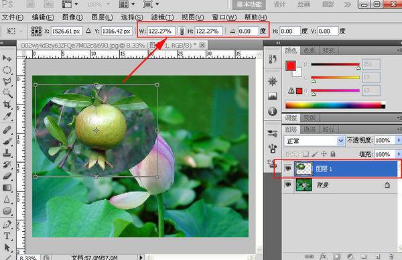402x260 pixels.
Task: Select the Horizontal Type tool
Action: pos(7,236)
